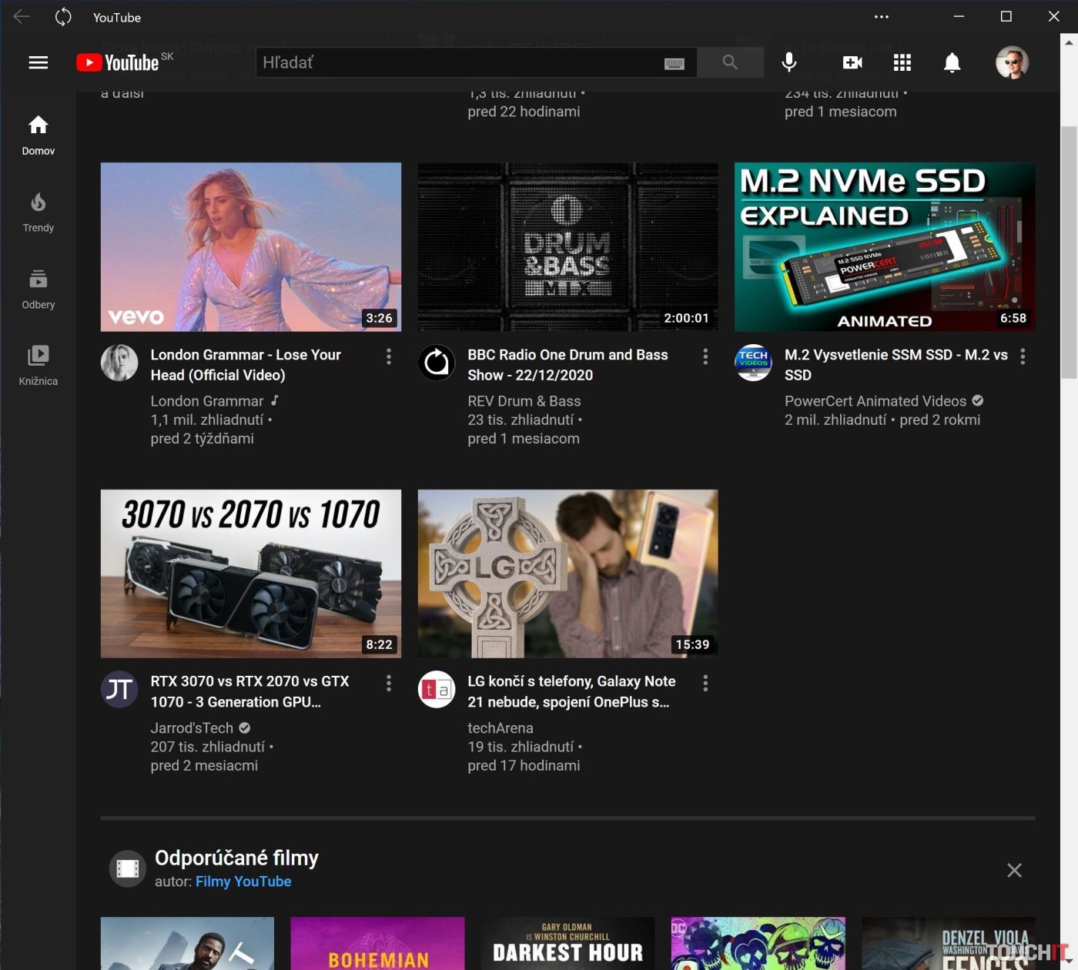Open options menu for BBC Radio One video
Viewport: 1078px width, 970px height.
point(705,356)
